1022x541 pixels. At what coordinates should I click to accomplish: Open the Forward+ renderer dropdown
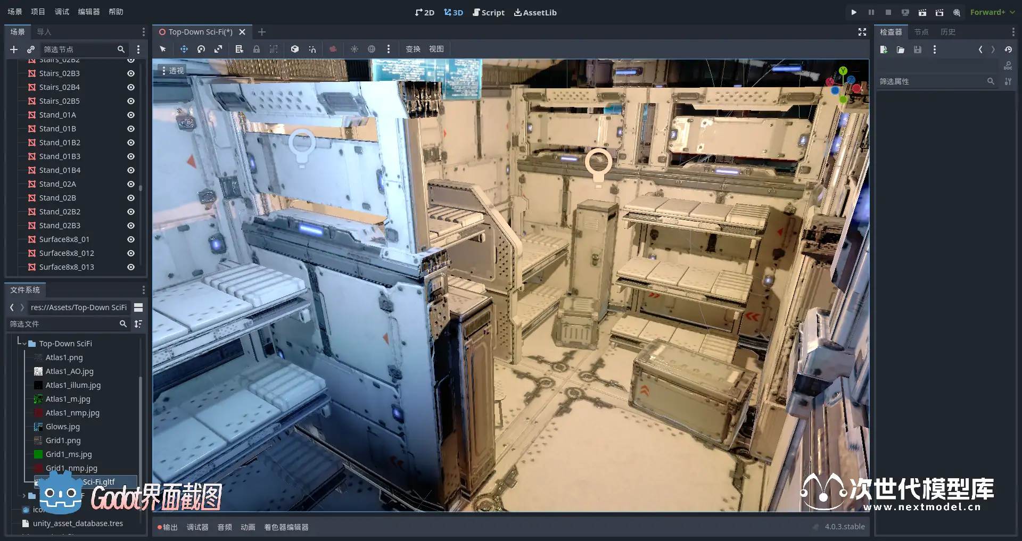[992, 12]
